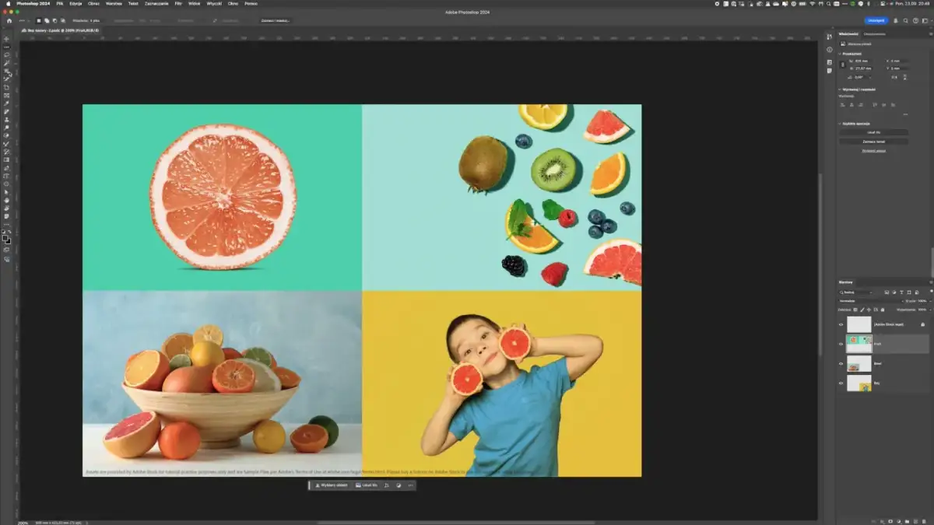Viewport: 934px width, 525px height.
Task: Hide the Fruit layer using eye icon
Action: click(841, 344)
